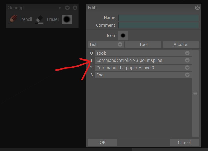The height and width of the screenshot is (151, 208).
Task: Open dropdown arrow on 3 point spline row
Action: click(x=187, y=61)
